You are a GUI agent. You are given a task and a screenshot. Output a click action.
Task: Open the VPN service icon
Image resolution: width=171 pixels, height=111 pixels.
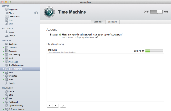click(7, 72)
